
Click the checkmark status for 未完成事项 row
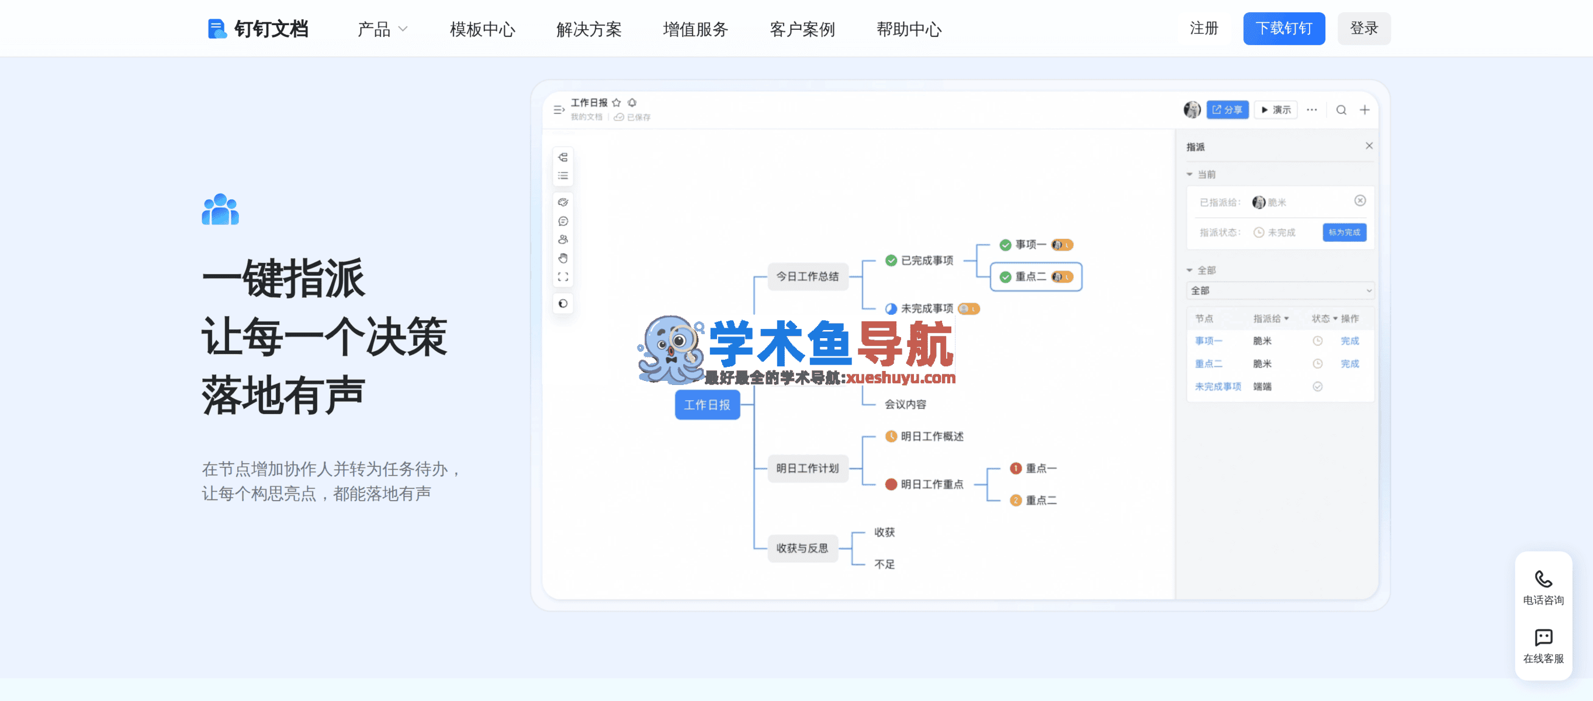(x=1318, y=387)
